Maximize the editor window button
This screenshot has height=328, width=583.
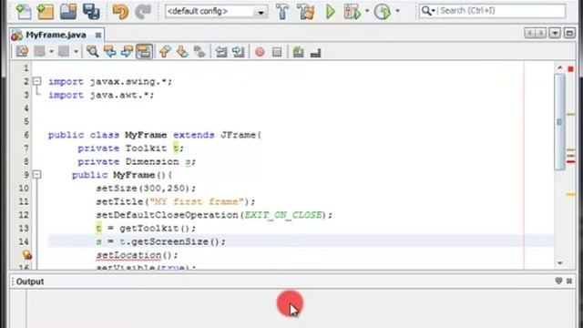(569, 33)
